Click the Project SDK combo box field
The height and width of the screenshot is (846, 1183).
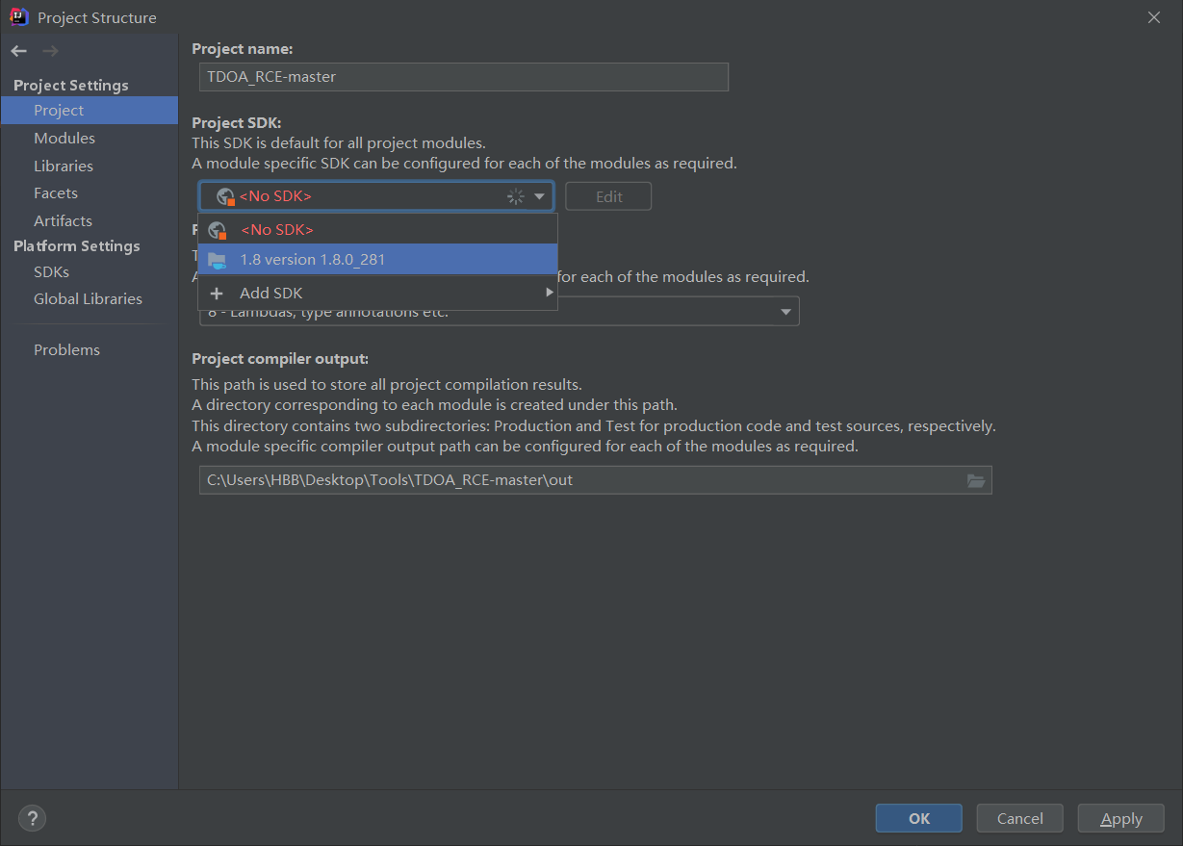tap(376, 196)
